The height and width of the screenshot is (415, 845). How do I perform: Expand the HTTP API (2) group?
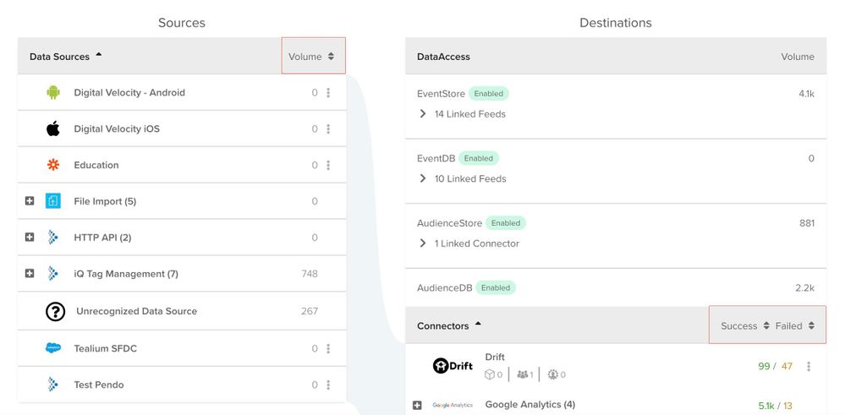coord(30,238)
